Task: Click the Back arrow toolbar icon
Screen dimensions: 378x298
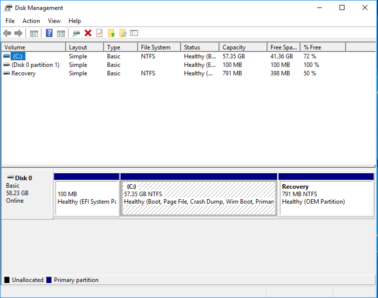Action: click(x=7, y=33)
